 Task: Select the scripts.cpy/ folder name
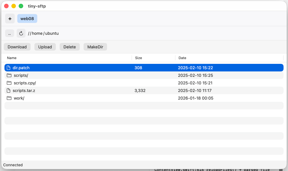pos(25,83)
